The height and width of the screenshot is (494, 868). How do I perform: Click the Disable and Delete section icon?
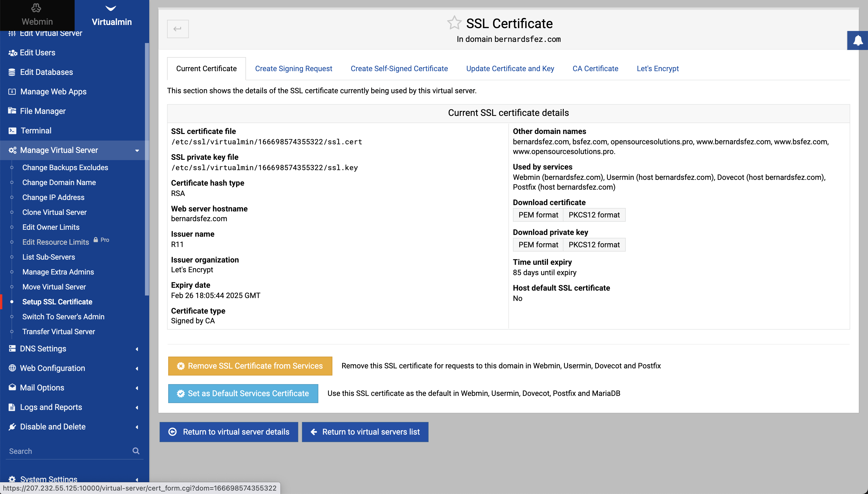[13, 426]
